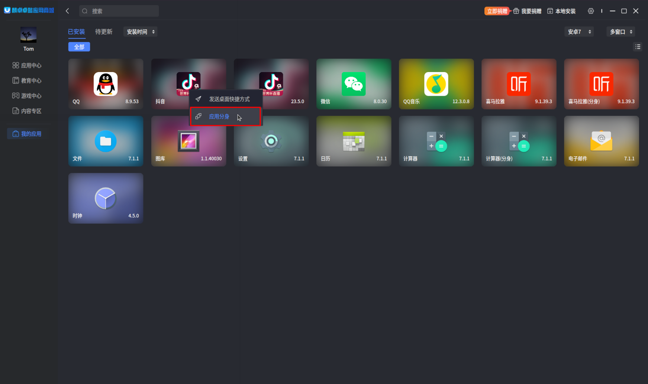Click into the 搜索 search field

point(119,11)
